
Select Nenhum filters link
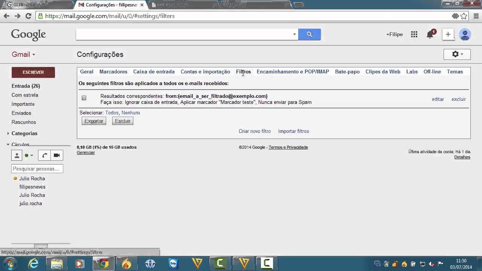coord(131,113)
